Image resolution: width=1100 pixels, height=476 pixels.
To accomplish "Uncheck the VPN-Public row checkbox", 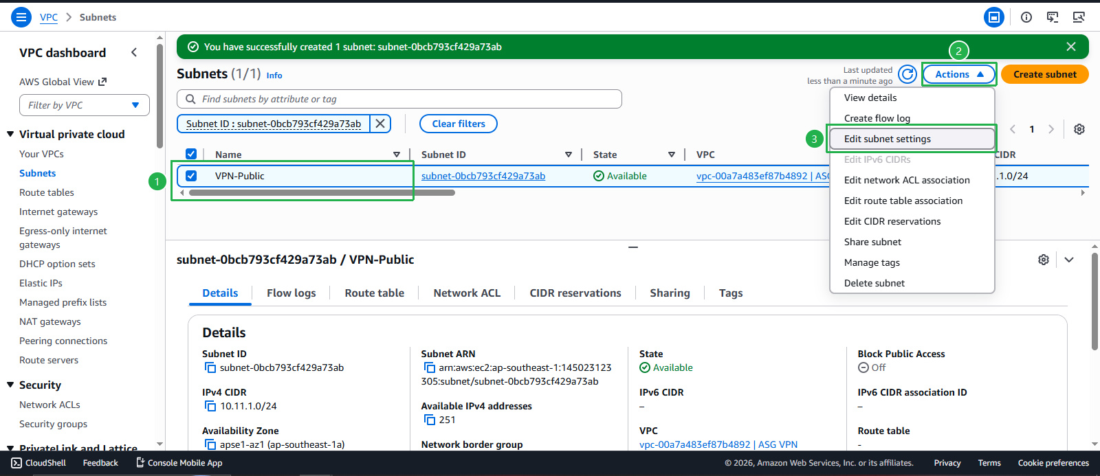I will click(191, 176).
